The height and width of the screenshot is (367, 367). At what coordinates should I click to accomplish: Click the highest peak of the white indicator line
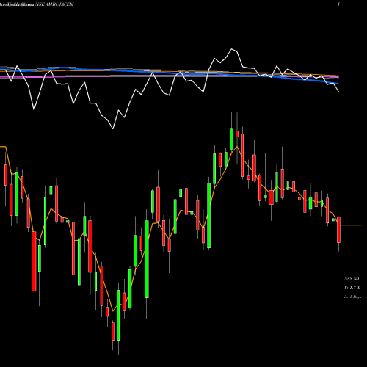232,49
